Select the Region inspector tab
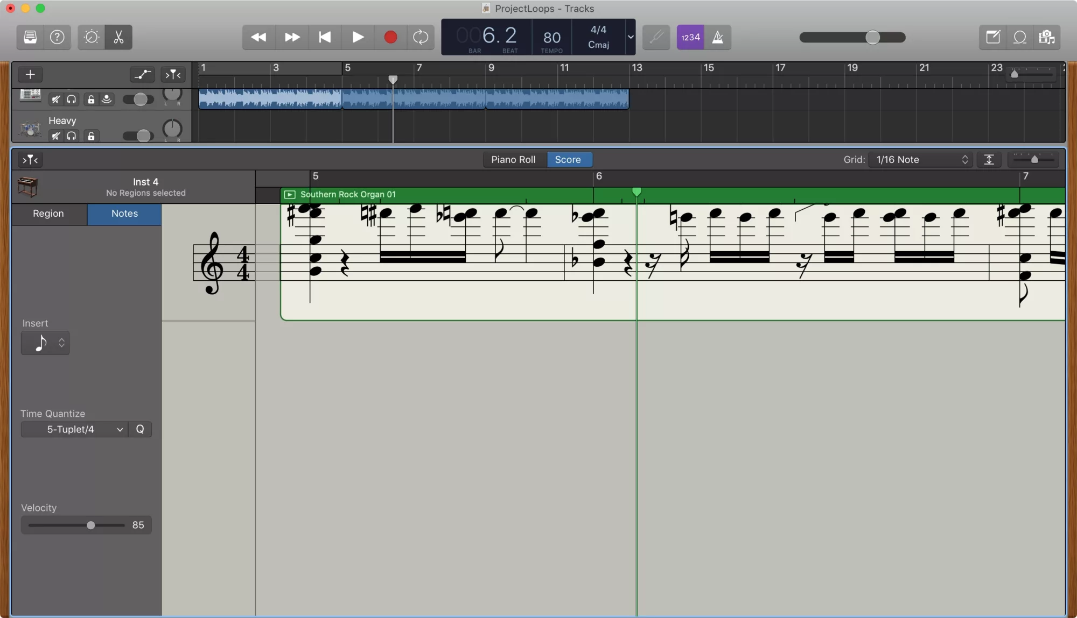The image size is (1077, 618). (x=48, y=214)
